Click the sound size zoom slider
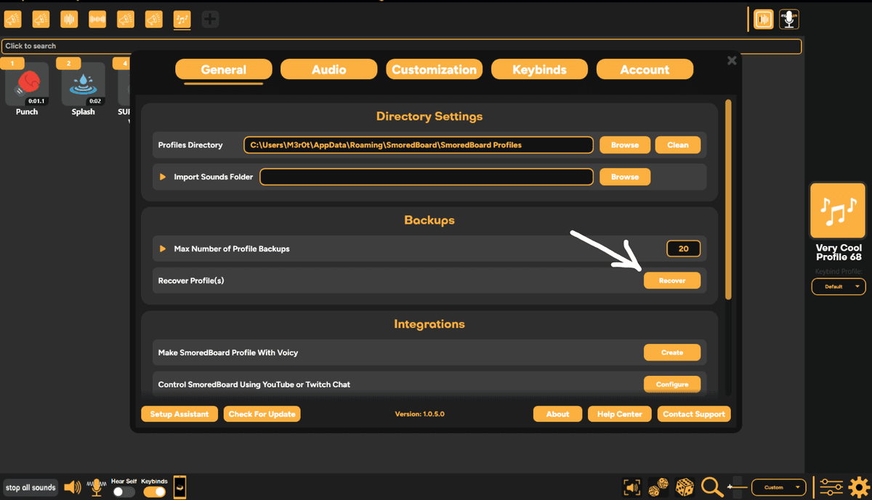This screenshot has height=500, width=872. [736, 487]
